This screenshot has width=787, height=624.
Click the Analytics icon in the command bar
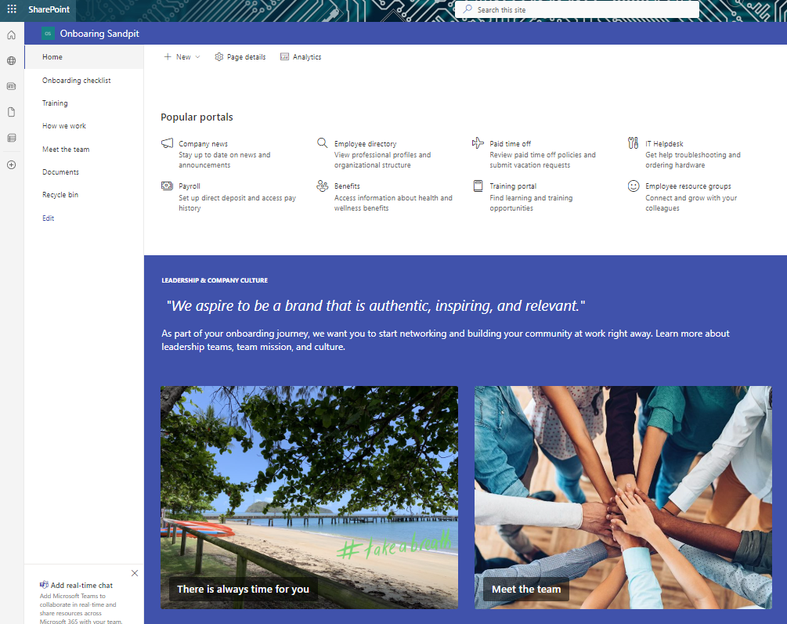[x=286, y=56]
